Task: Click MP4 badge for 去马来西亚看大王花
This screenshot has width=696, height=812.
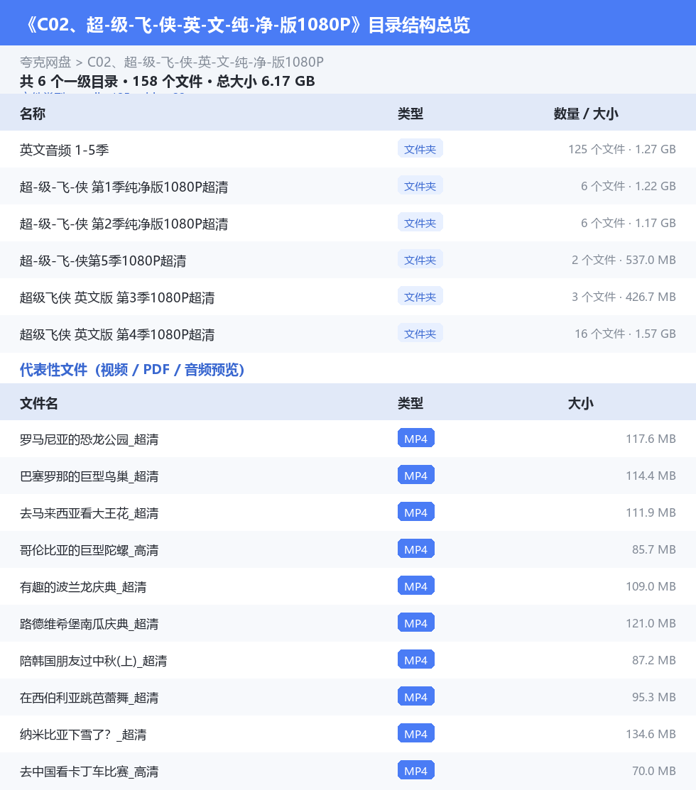Action: 415,512
